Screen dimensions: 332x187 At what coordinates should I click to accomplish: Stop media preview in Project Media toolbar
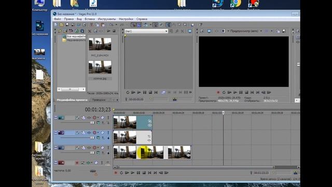(x=114, y=31)
